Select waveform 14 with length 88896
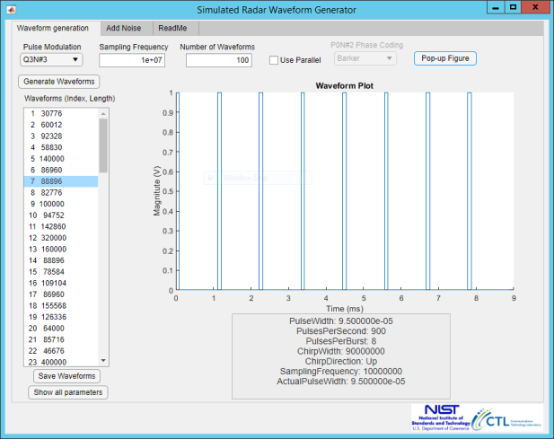The height and width of the screenshot is (439, 554). [x=61, y=260]
